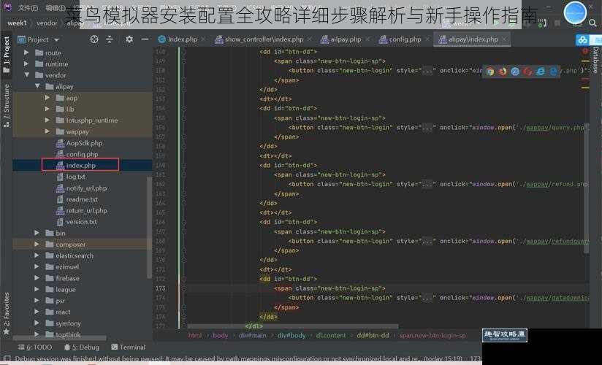The width and height of the screenshot is (602, 365).
Task: Close the alipay\index.php editor tab
Action: 504,39
